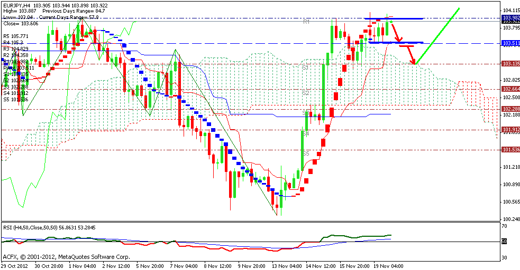The width and height of the screenshot is (520, 270).
Task: Click the gray S4 line label on chart
Action: (x=305, y=133)
